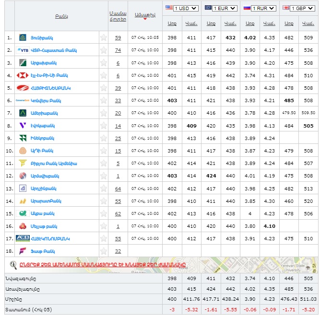Click the HSBC bank logo icon
This screenshot has width=320, height=318.
[23, 75]
